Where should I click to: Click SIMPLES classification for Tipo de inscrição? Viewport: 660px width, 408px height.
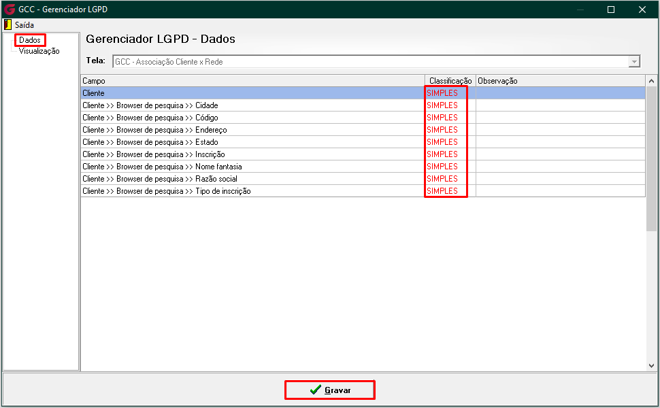pyautogui.click(x=442, y=190)
